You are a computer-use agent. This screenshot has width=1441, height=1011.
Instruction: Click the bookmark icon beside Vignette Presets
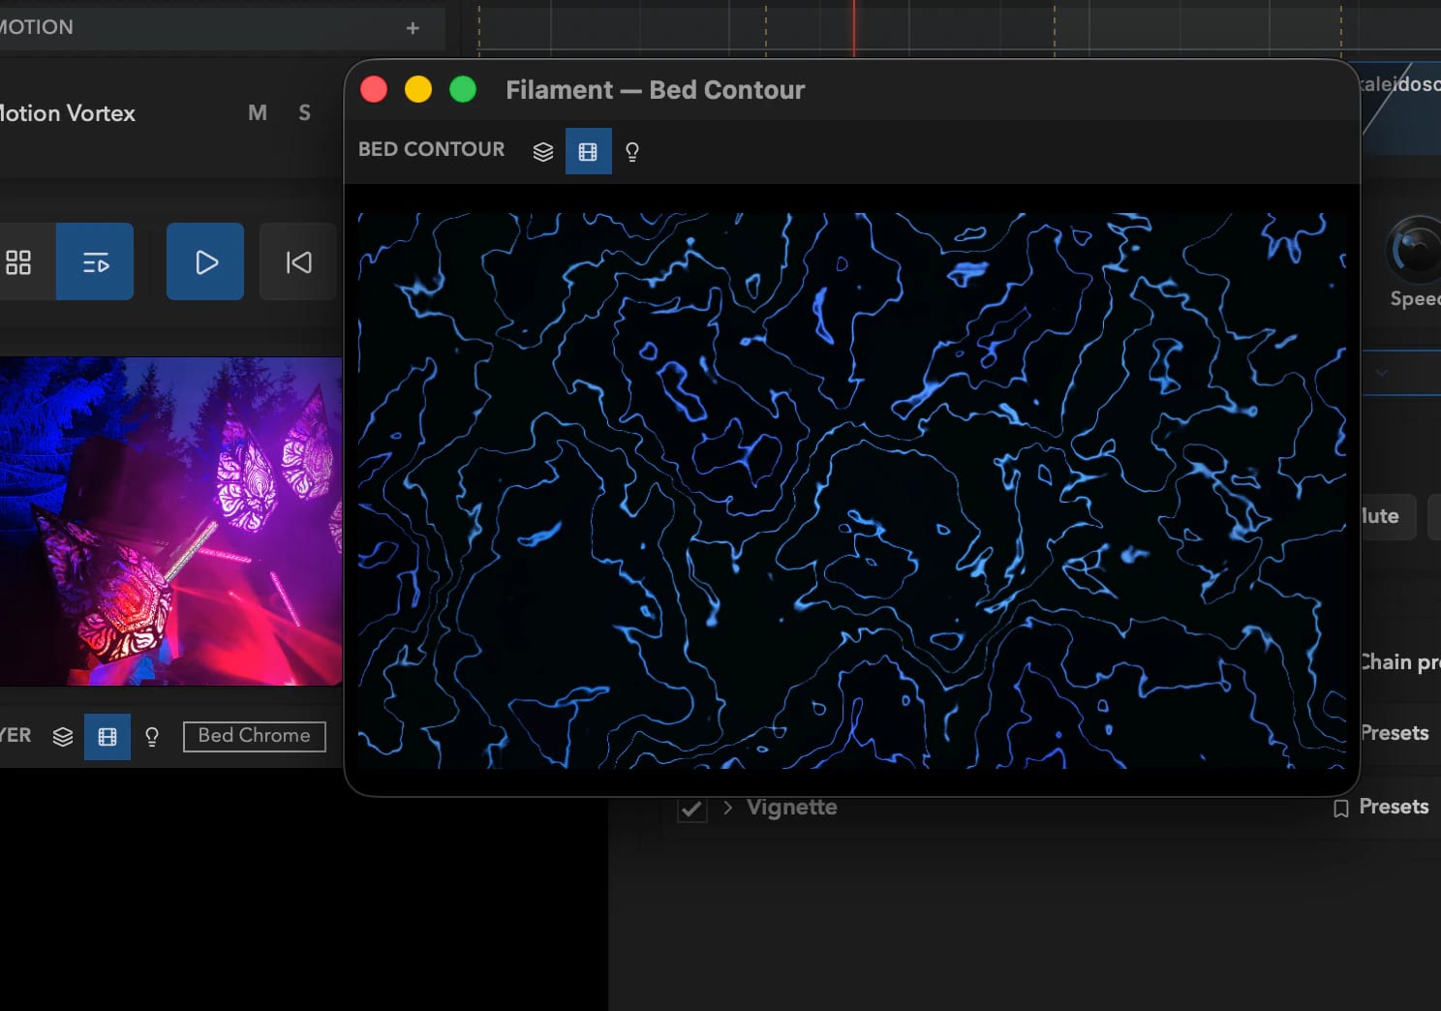coord(1341,809)
